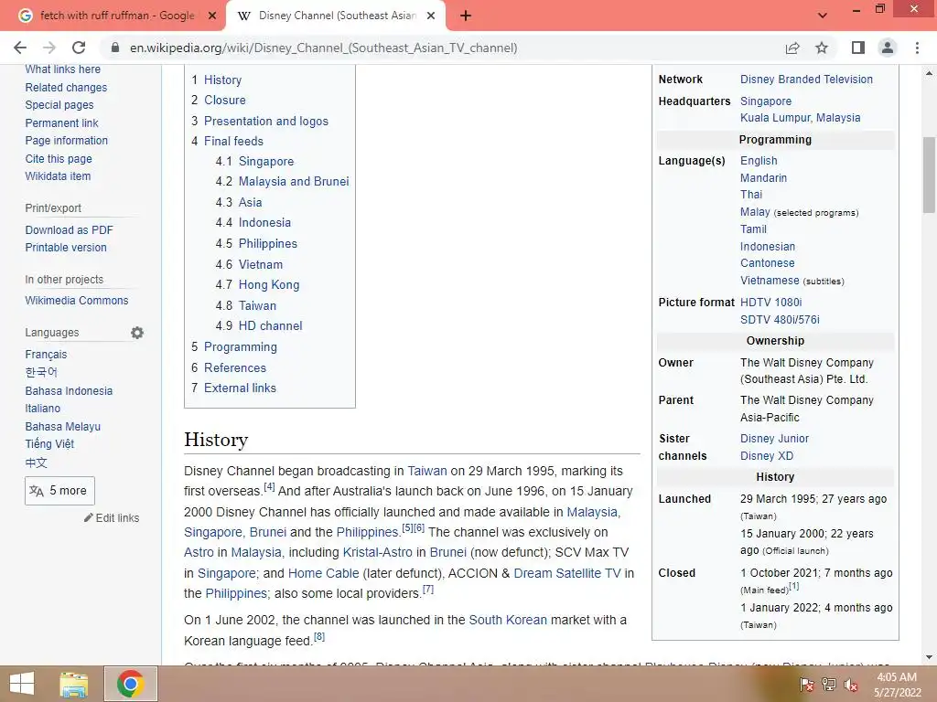Open the HDTV 1080i link
Image resolution: width=937 pixels, height=702 pixels.
(x=770, y=302)
